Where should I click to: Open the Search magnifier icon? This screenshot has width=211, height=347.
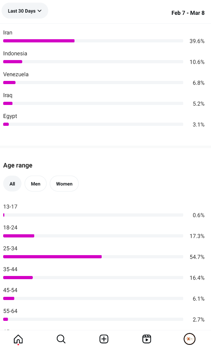[61, 339]
